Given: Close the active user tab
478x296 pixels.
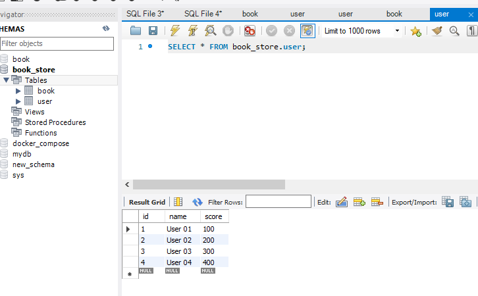Looking at the screenshot, I should point(471,14).
